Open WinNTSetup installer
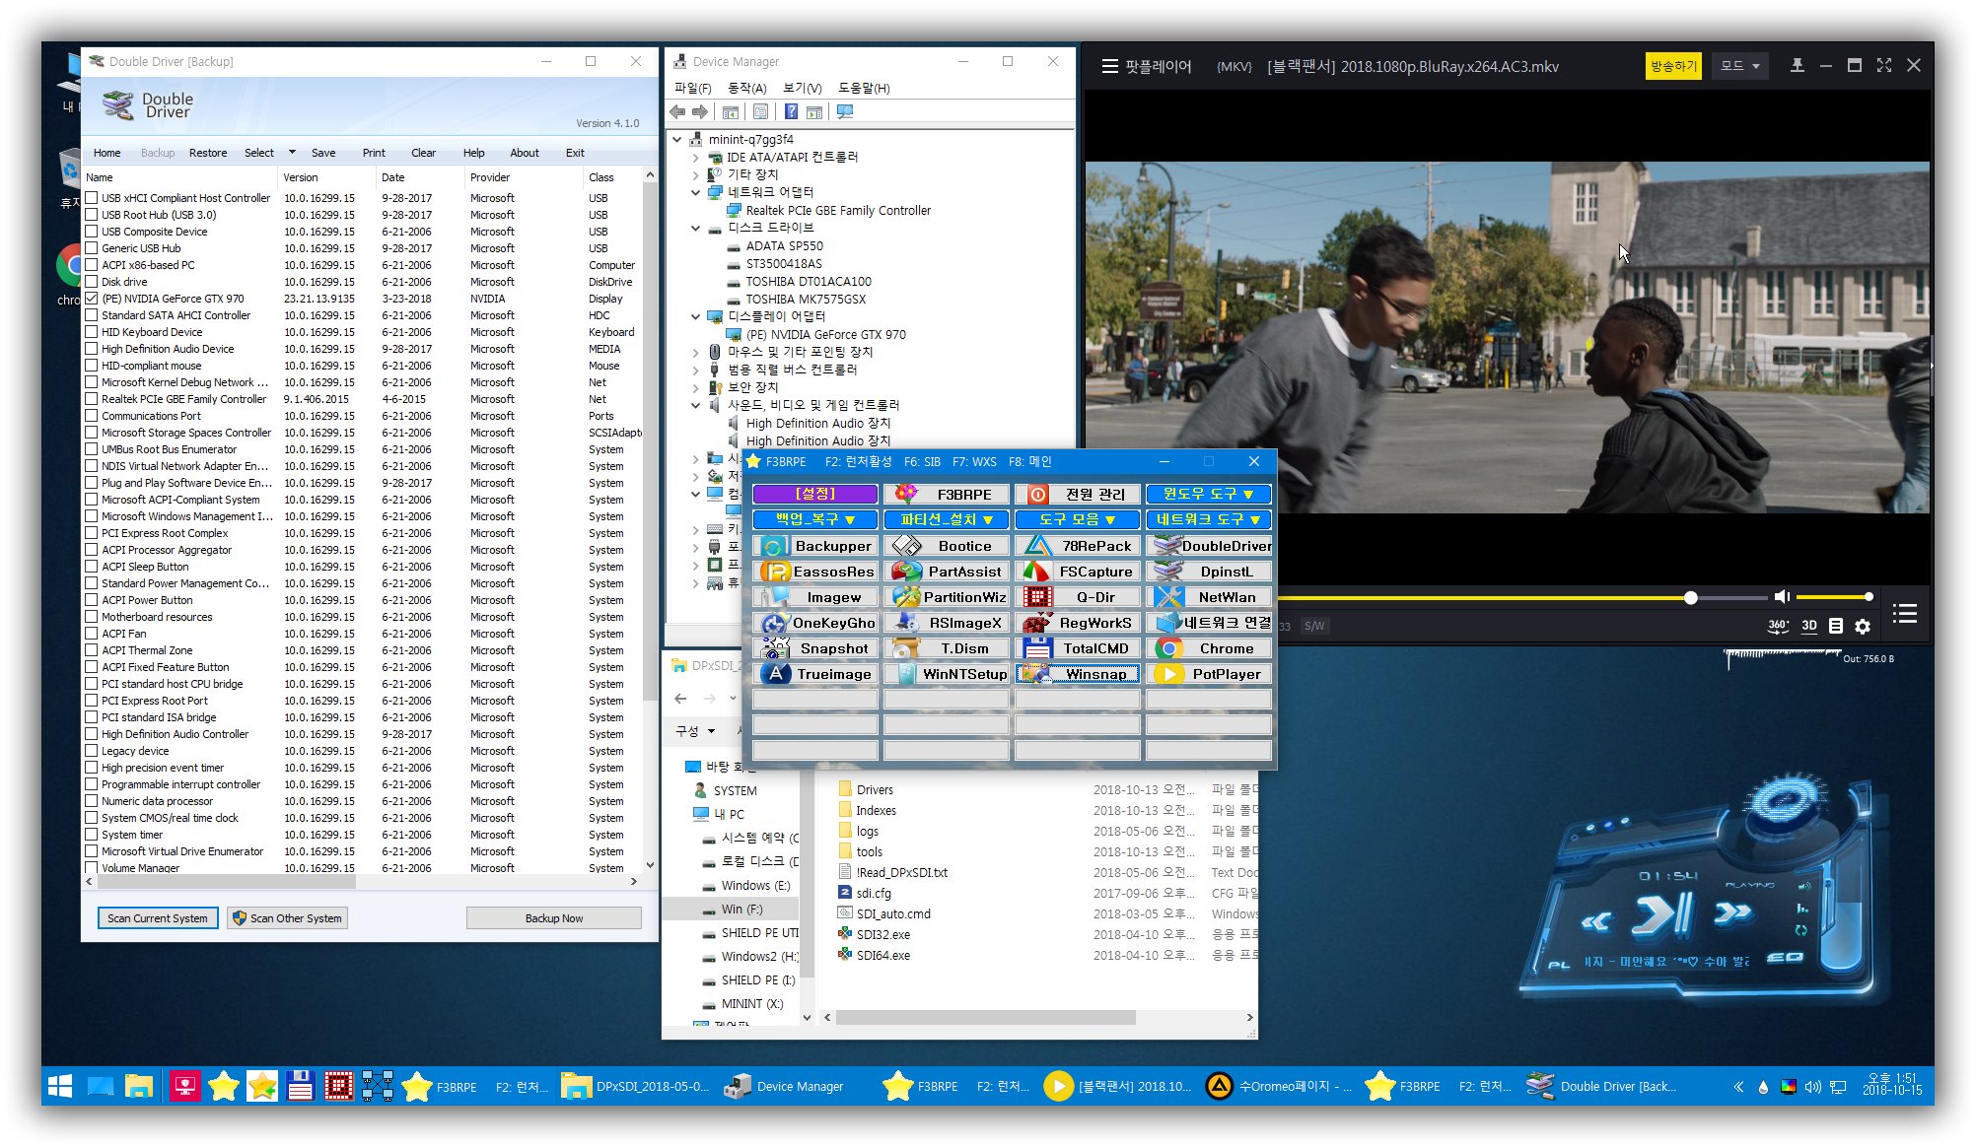Screen dimensions: 1976x1147 (947, 674)
